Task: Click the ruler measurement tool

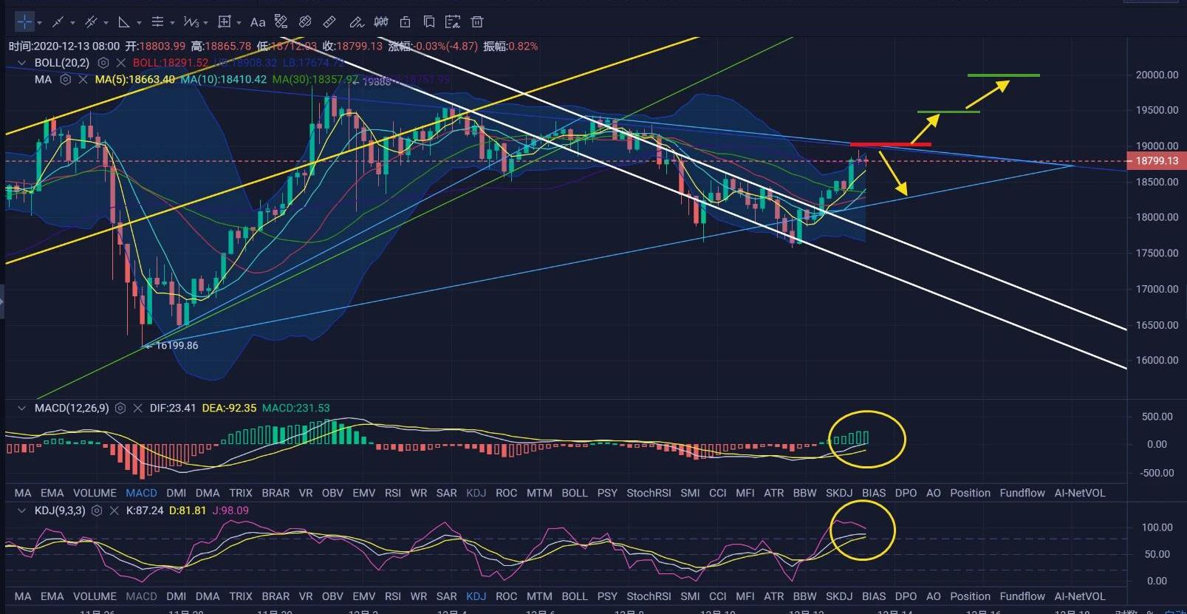Action: pyautogui.click(x=329, y=22)
